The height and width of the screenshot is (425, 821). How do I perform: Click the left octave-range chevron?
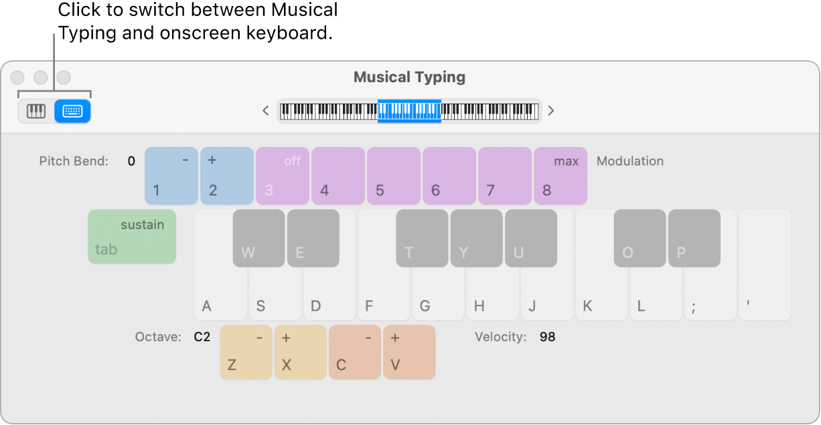265,111
